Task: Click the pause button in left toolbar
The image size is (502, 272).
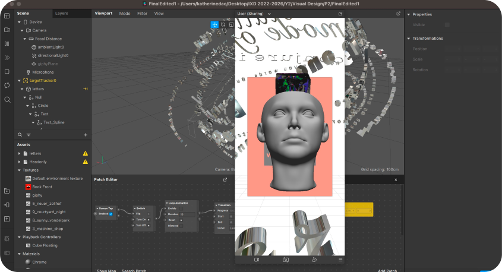Action: [7, 43]
